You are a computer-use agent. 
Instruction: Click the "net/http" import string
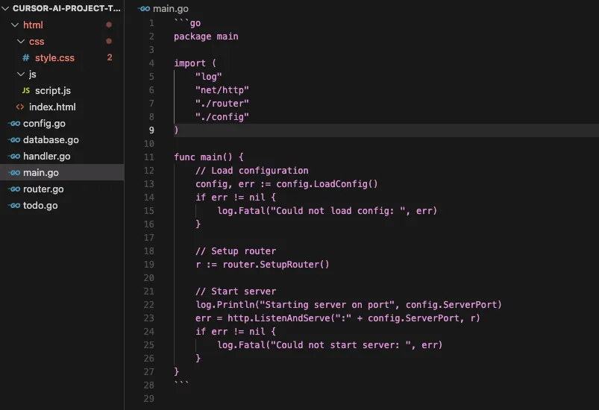pyautogui.click(x=222, y=90)
